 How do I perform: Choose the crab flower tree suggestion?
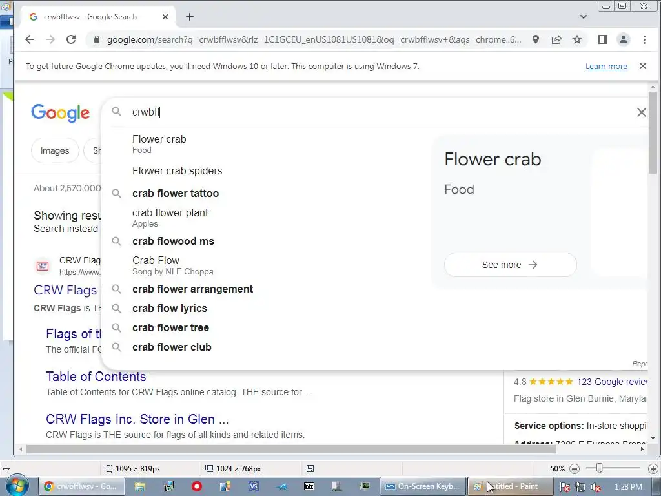270,327
